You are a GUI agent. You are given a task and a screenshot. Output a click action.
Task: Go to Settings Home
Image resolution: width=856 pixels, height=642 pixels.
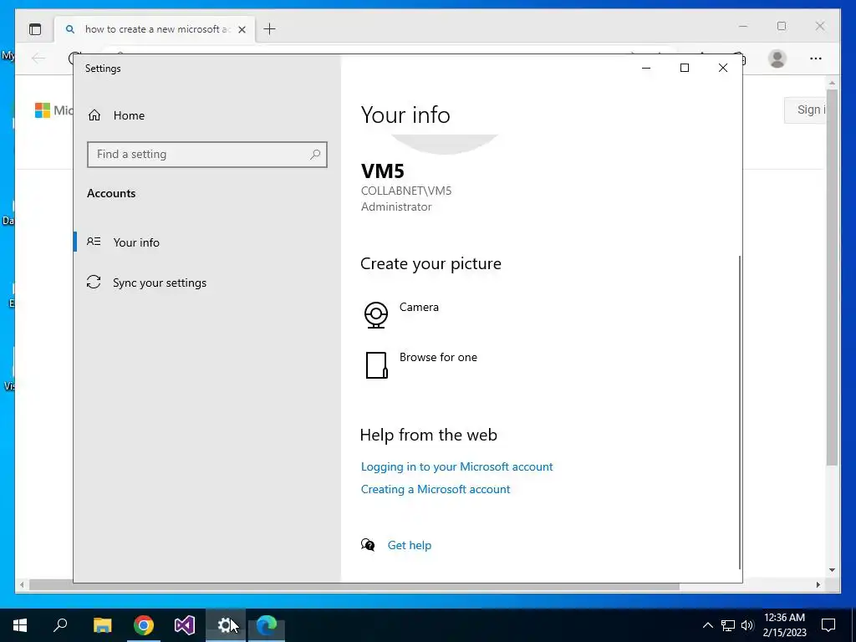115,115
